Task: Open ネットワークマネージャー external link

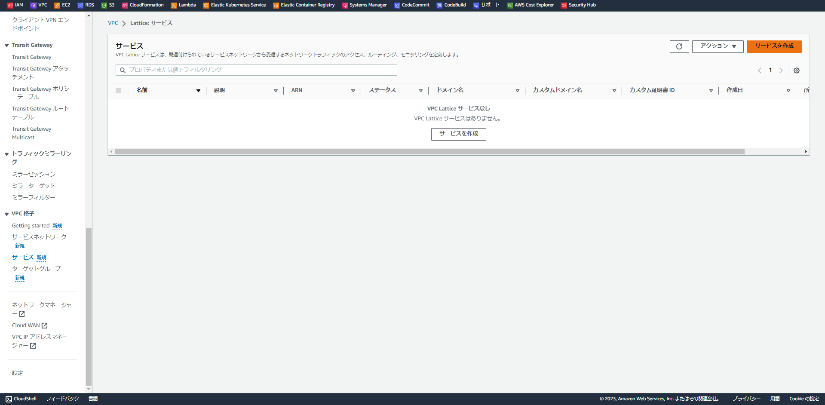Action: 42,309
